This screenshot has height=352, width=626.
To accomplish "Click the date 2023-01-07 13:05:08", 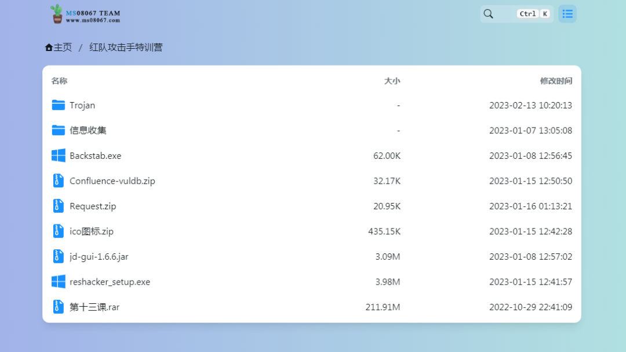I will (530, 130).
